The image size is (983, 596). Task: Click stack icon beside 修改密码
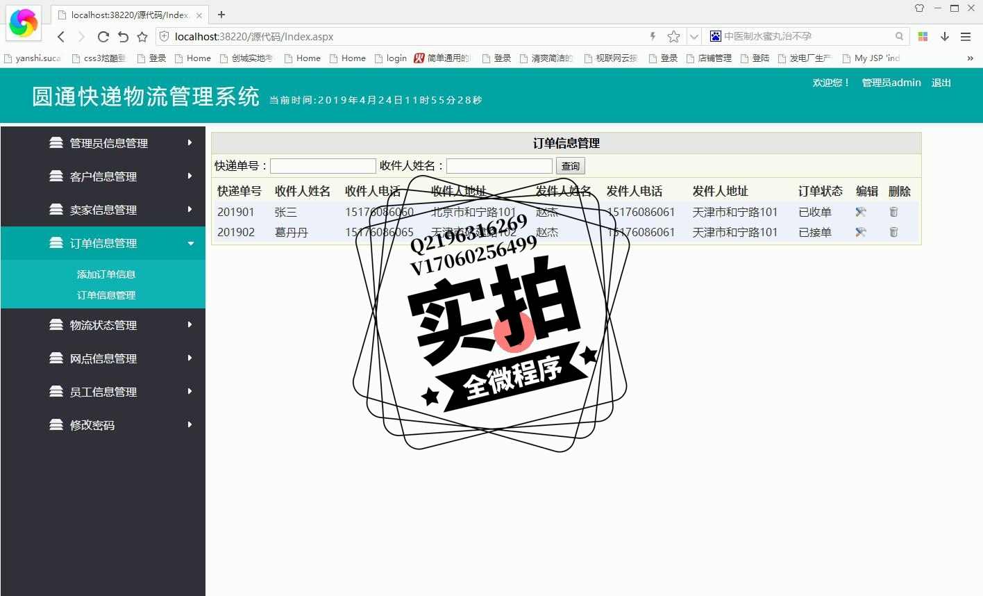click(56, 424)
